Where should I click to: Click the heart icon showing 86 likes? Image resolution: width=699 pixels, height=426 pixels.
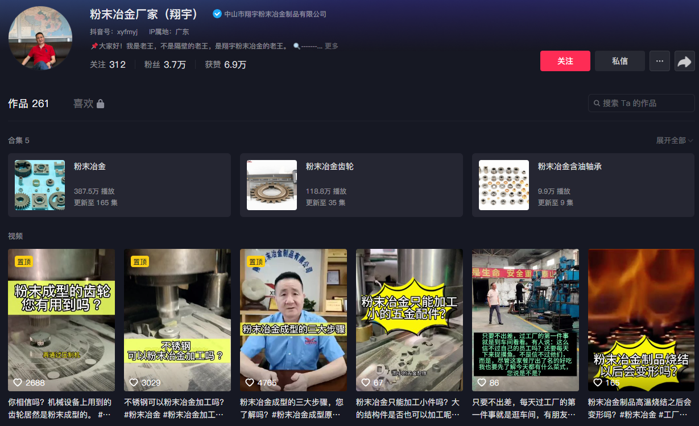[482, 383]
